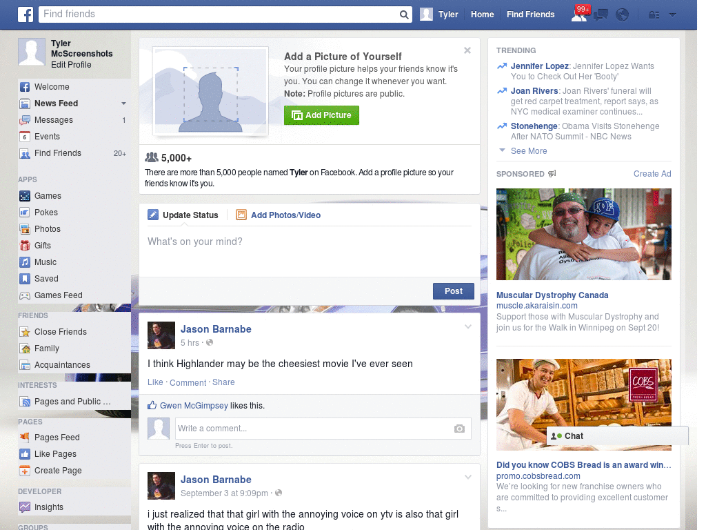This screenshot has width=706, height=530.
Task: Click the Games Feed controller icon
Action: 25,295
